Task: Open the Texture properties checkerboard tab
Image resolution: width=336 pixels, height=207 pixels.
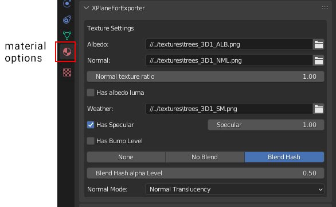Action: coord(67,72)
